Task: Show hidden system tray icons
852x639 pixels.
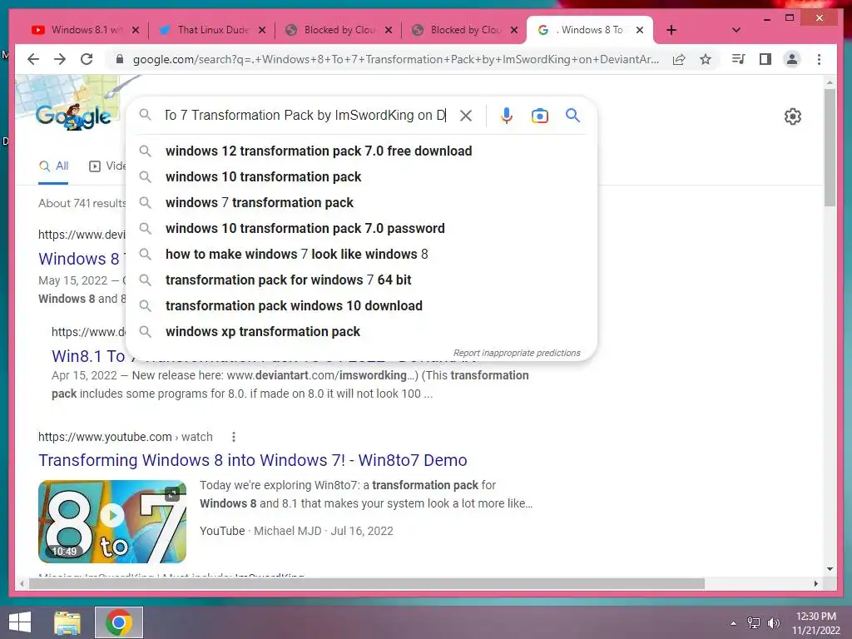Action: 734,623
